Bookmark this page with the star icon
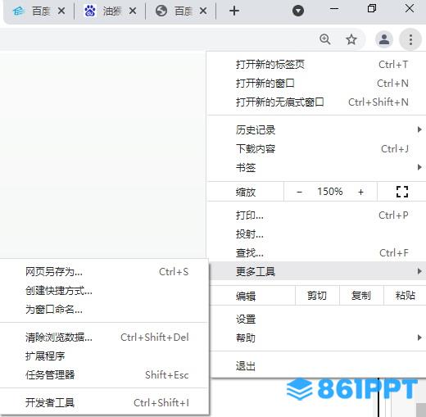This screenshot has height=417, width=426. pos(351,40)
